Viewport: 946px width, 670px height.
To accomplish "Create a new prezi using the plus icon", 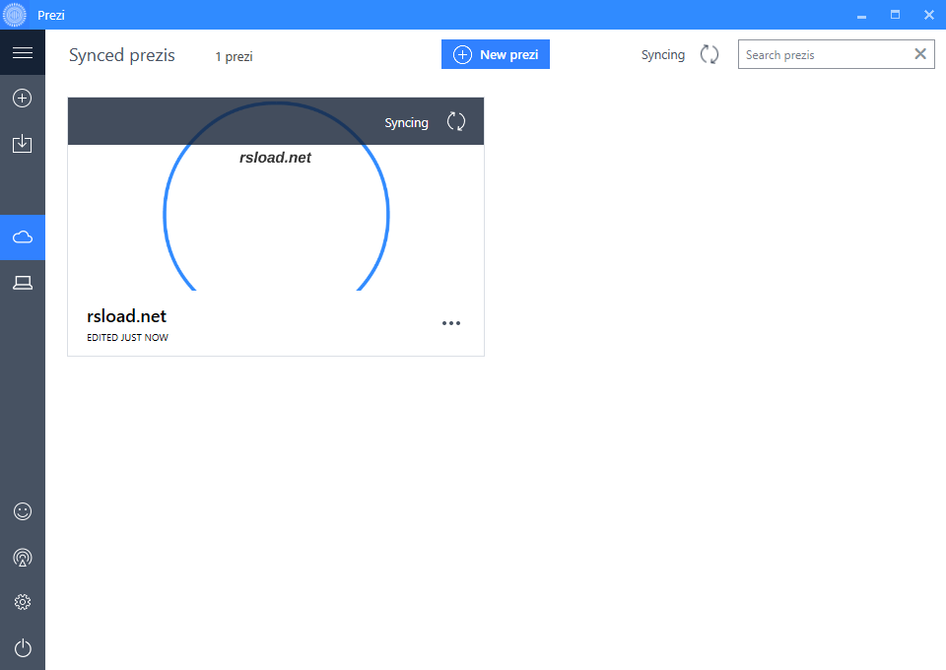I will coord(23,98).
